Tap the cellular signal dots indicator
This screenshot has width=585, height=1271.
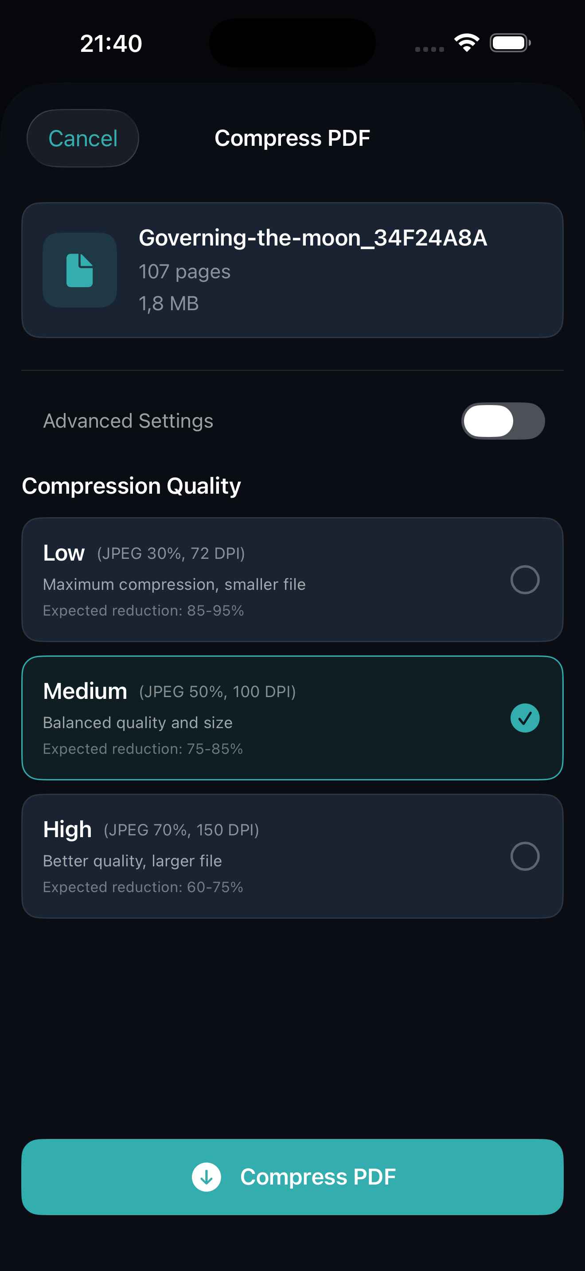pyautogui.click(x=429, y=49)
